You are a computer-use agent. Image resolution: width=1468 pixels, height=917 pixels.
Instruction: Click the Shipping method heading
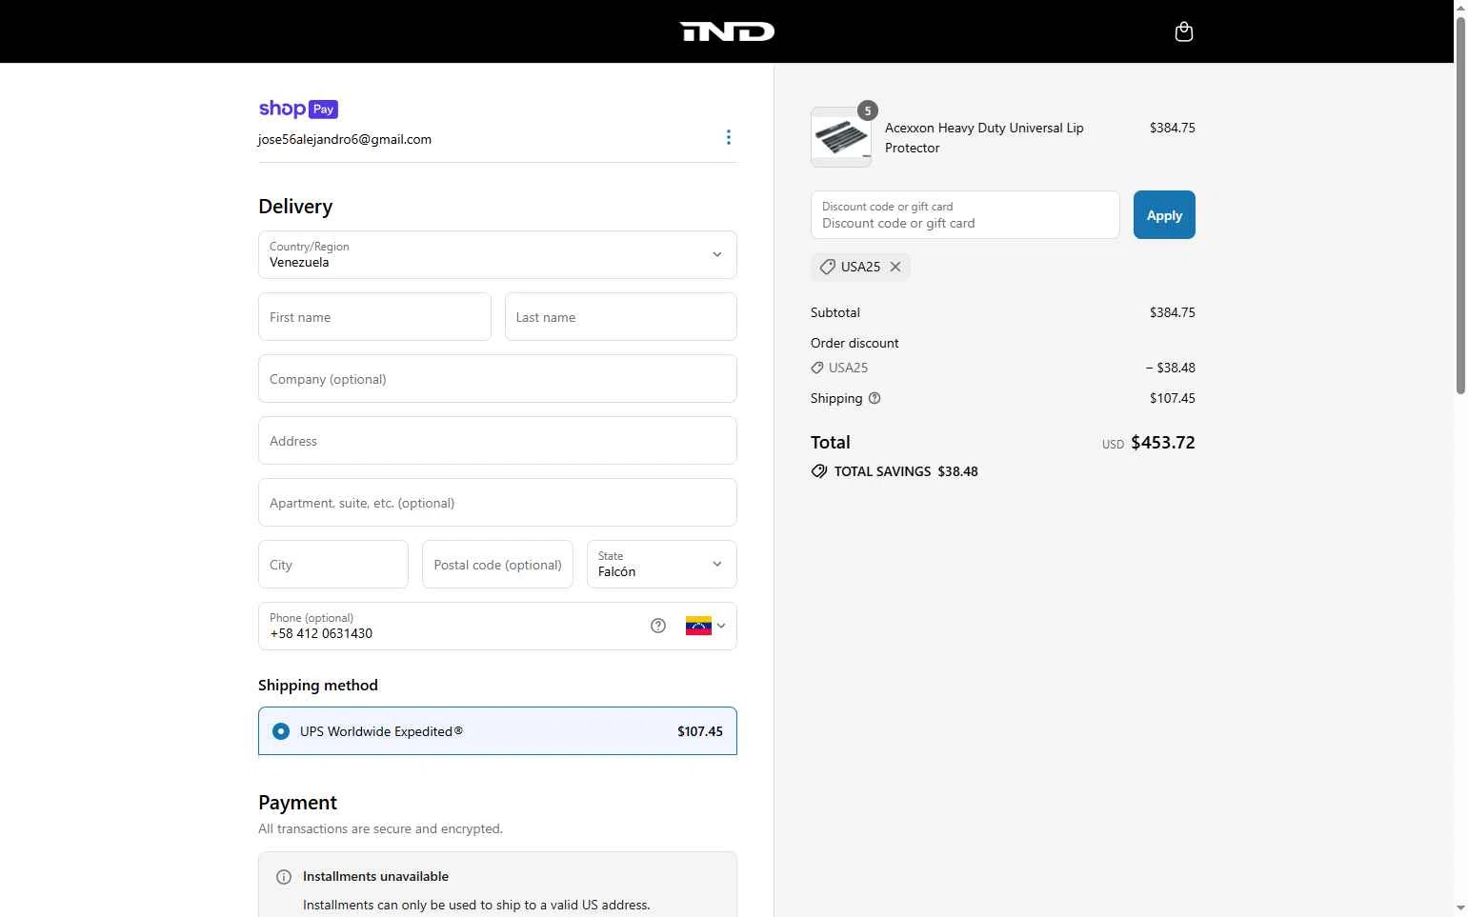[x=318, y=686]
